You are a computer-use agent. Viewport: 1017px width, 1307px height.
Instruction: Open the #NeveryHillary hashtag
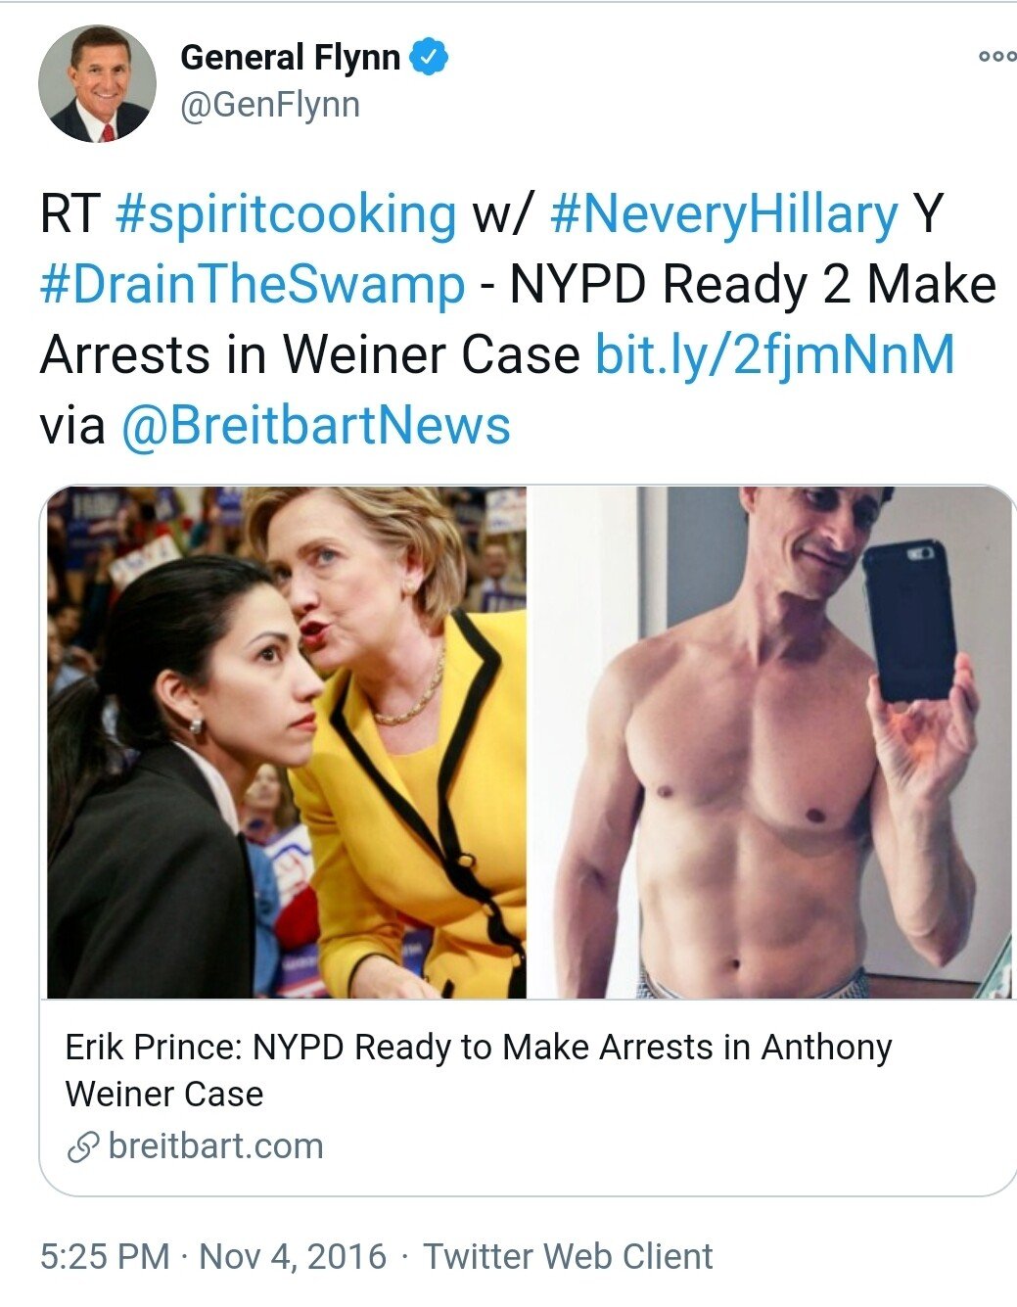pyautogui.click(x=723, y=215)
